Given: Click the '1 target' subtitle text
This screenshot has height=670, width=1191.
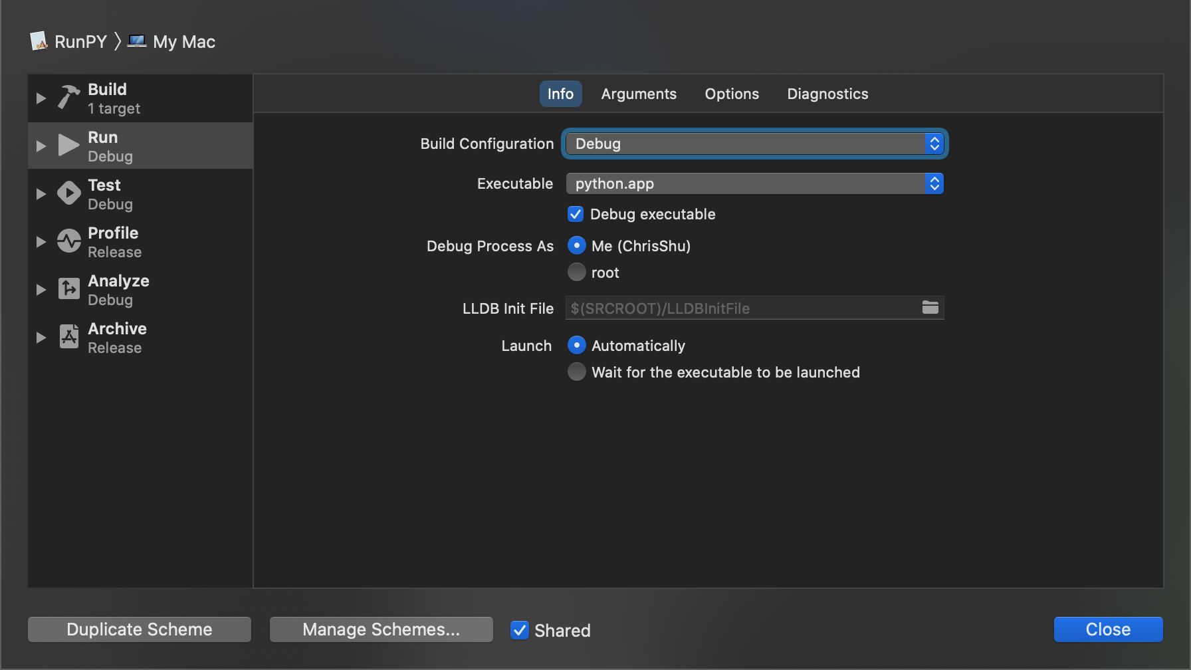Looking at the screenshot, I should (114, 108).
